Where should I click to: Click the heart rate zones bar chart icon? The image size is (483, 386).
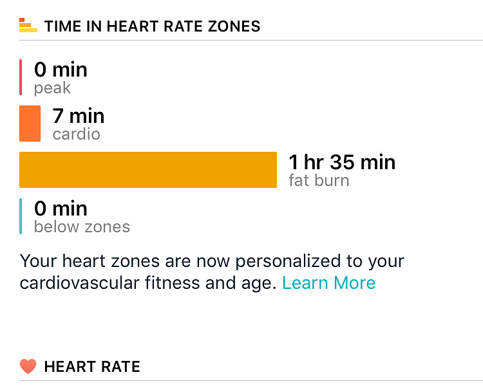pos(28,25)
